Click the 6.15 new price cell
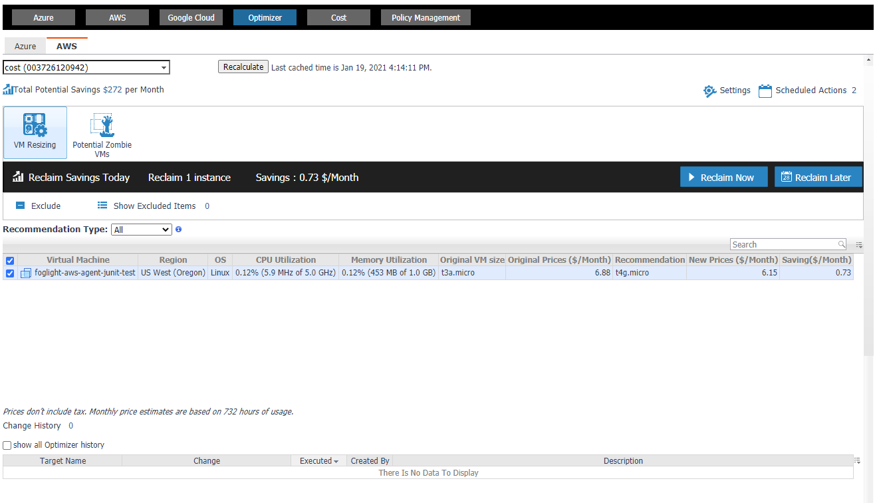The width and height of the screenshot is (875, 503). coord(733,273)
